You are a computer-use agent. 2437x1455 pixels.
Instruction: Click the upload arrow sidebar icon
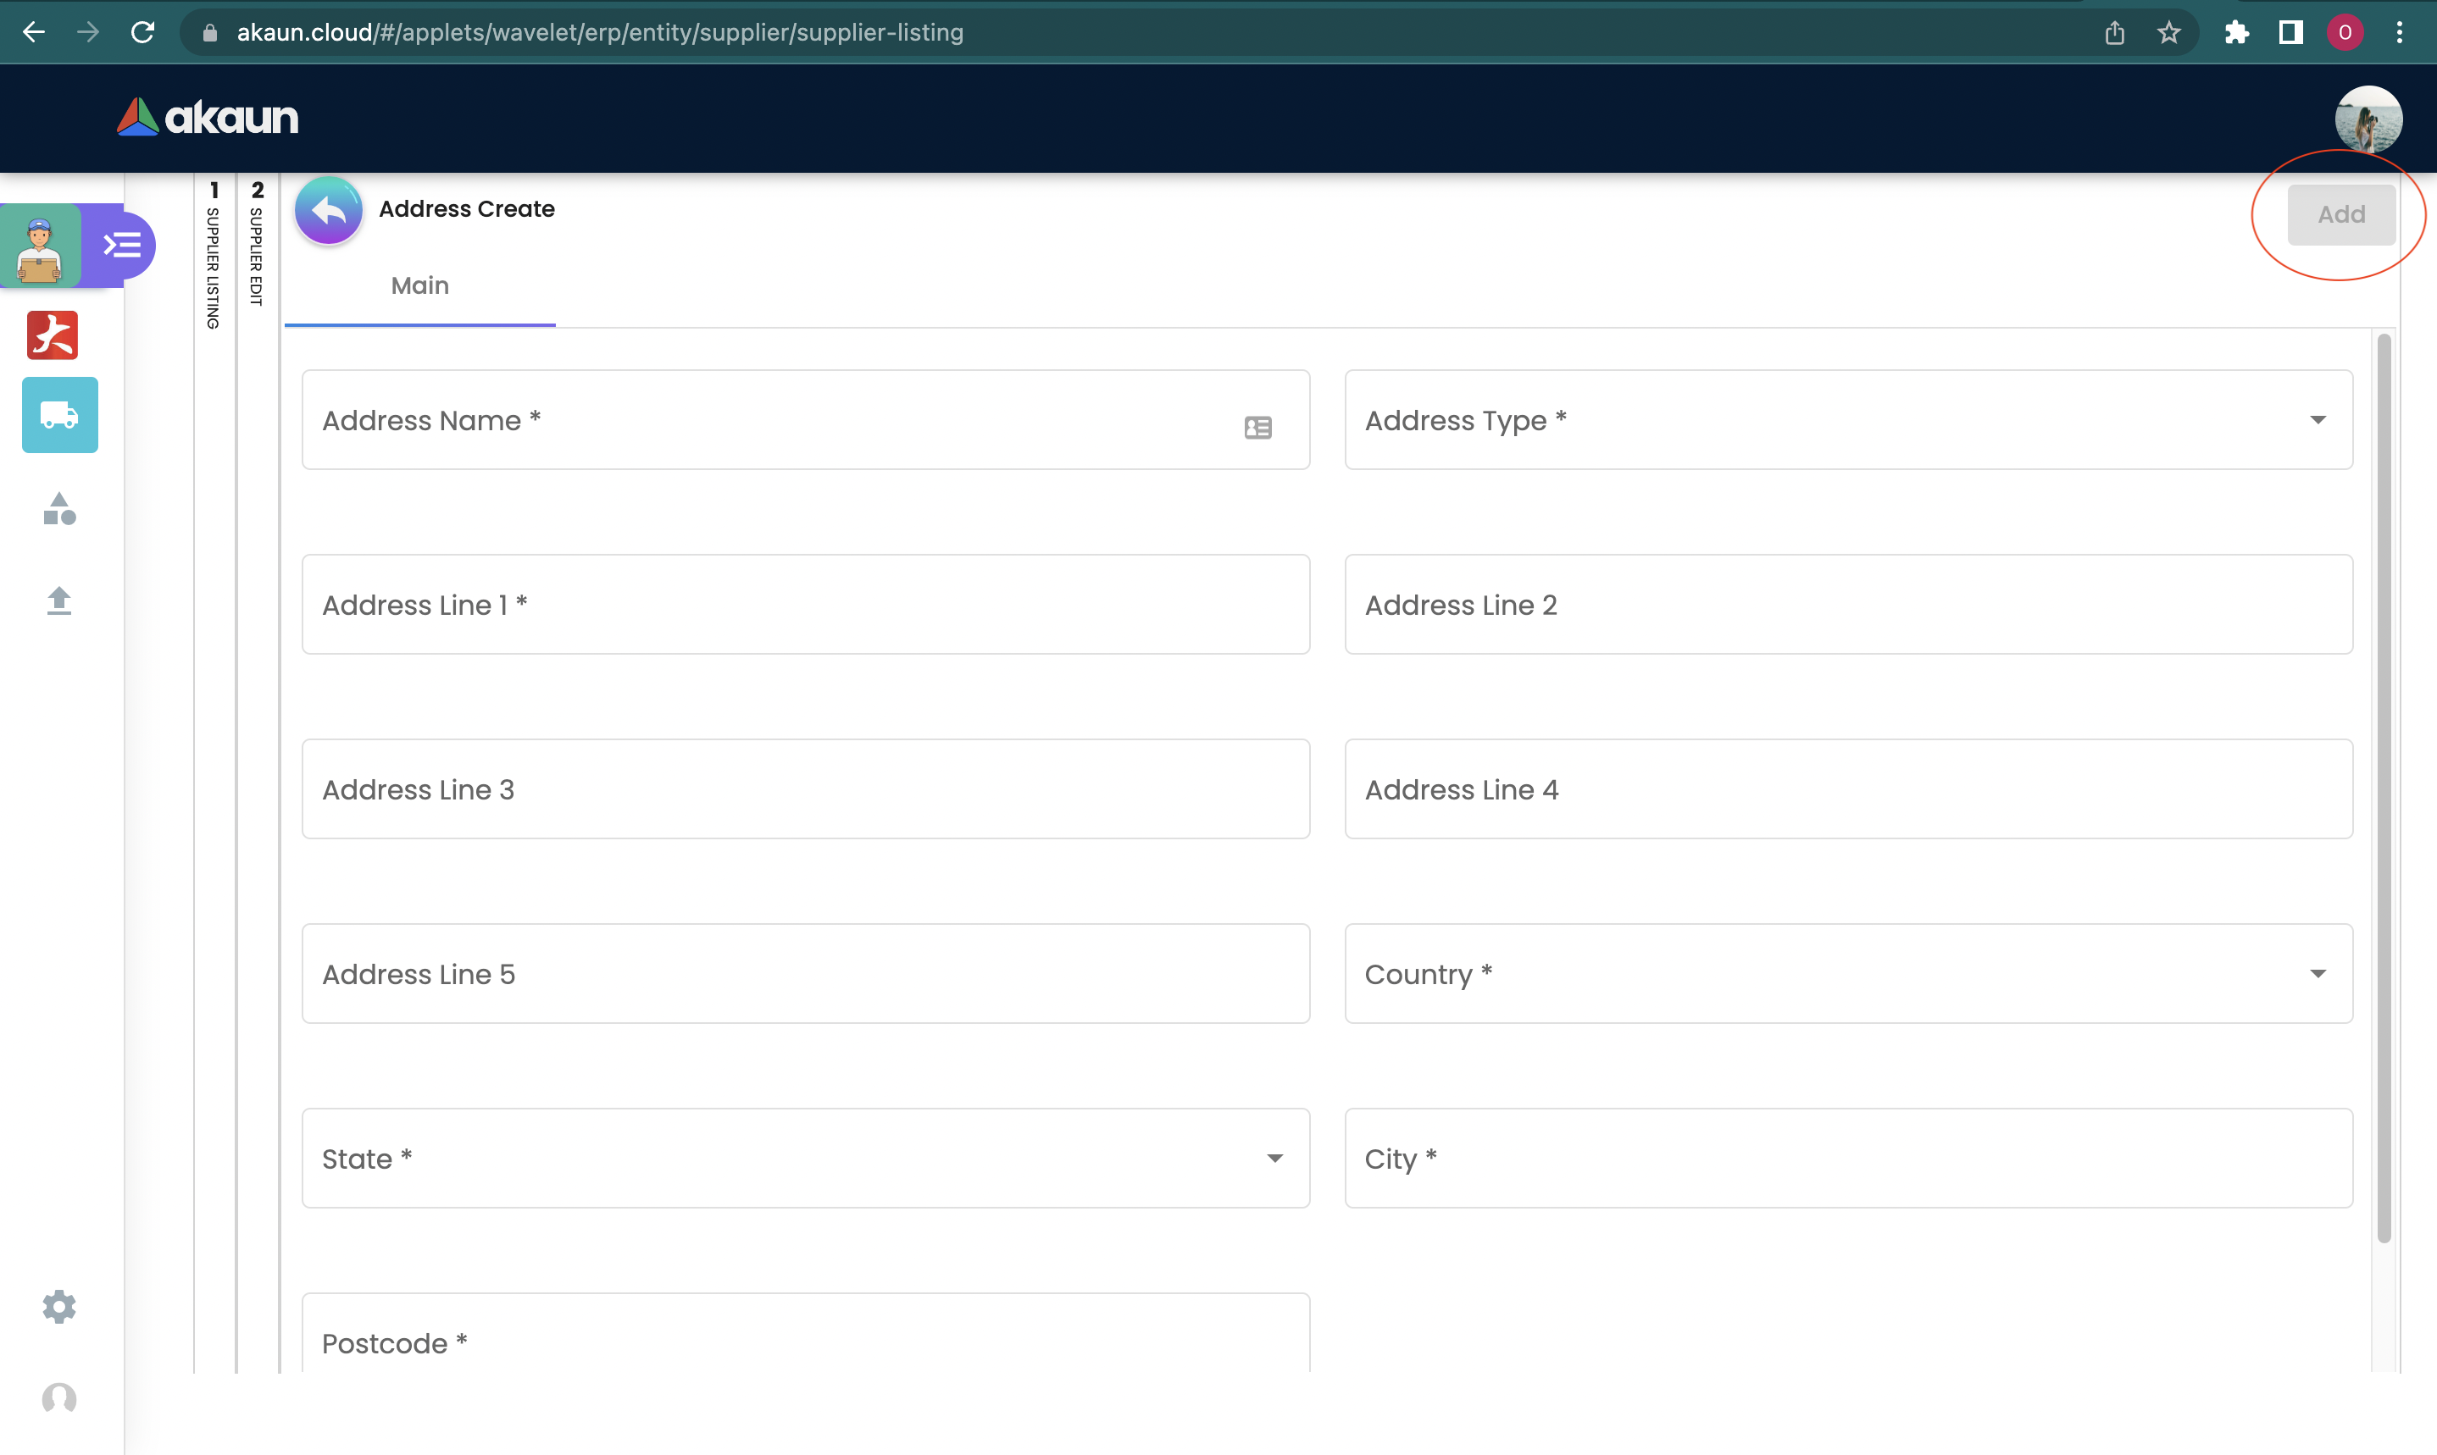click(60, 600)
